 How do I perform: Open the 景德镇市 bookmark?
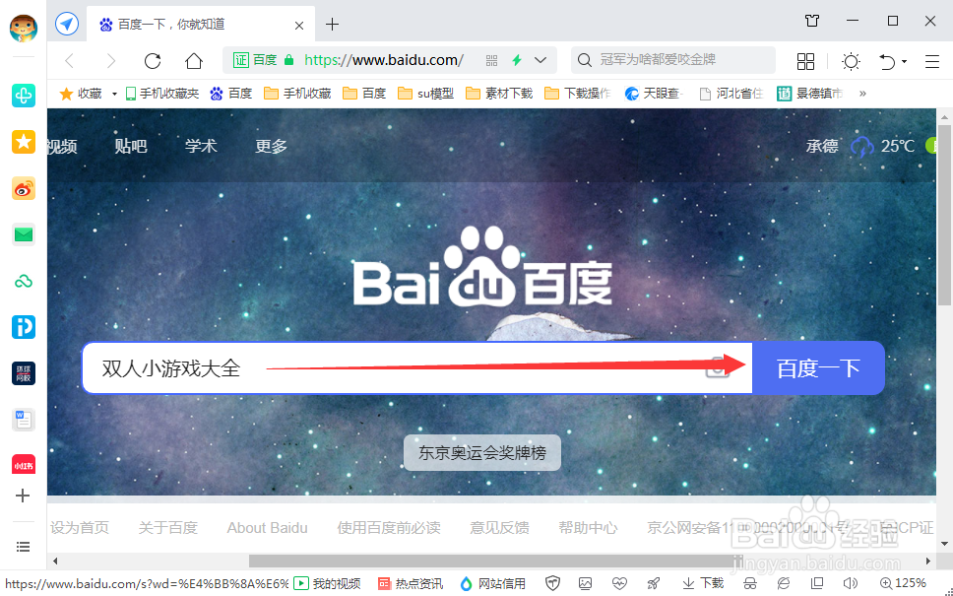click(x=809, y=94)
